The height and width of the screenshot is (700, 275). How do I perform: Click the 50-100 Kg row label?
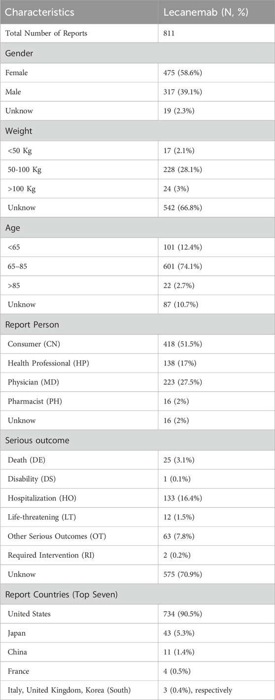tap(25, 169)
